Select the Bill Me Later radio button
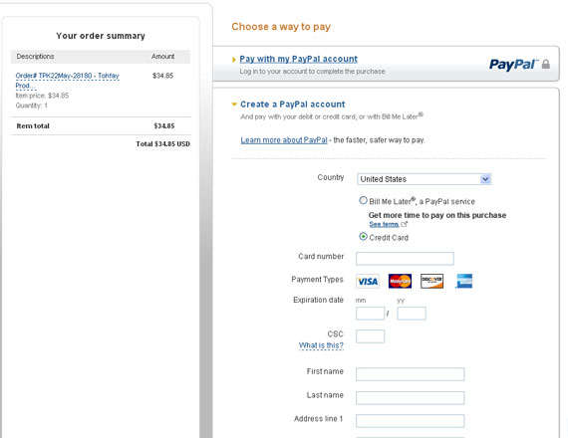This screenshot has width=568, height=438. pyautogui.click(x=363, y=200)
